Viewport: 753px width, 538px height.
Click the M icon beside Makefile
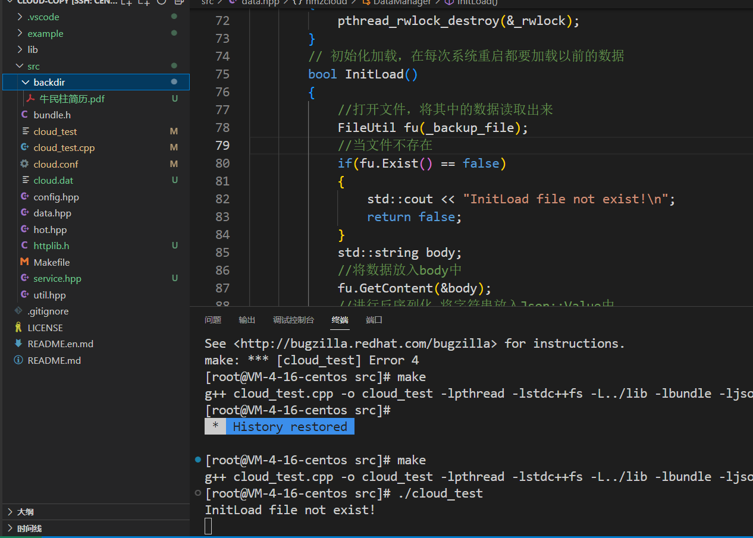[x=24, y=262]
